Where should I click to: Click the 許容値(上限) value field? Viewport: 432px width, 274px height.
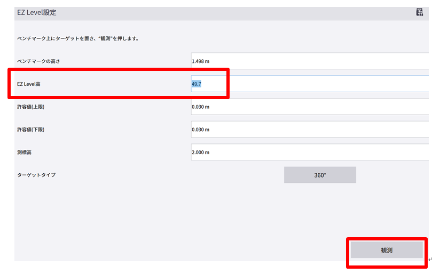click(310, 107)
